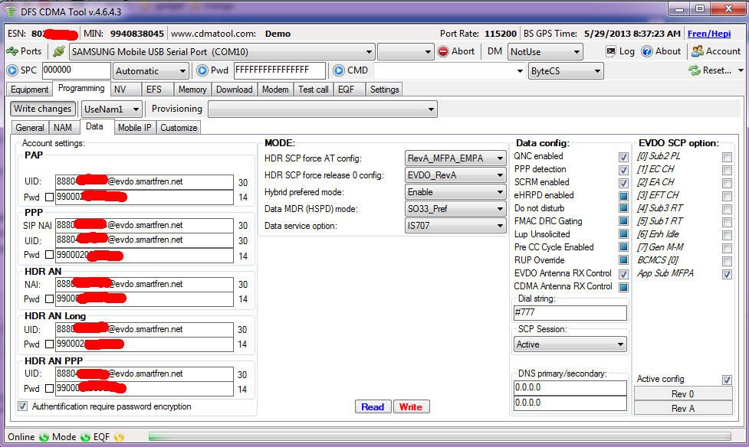749x447 pixels.
Task: Toggle EVDO Antenna RX Control checkbox
Action: coord(623,274)
